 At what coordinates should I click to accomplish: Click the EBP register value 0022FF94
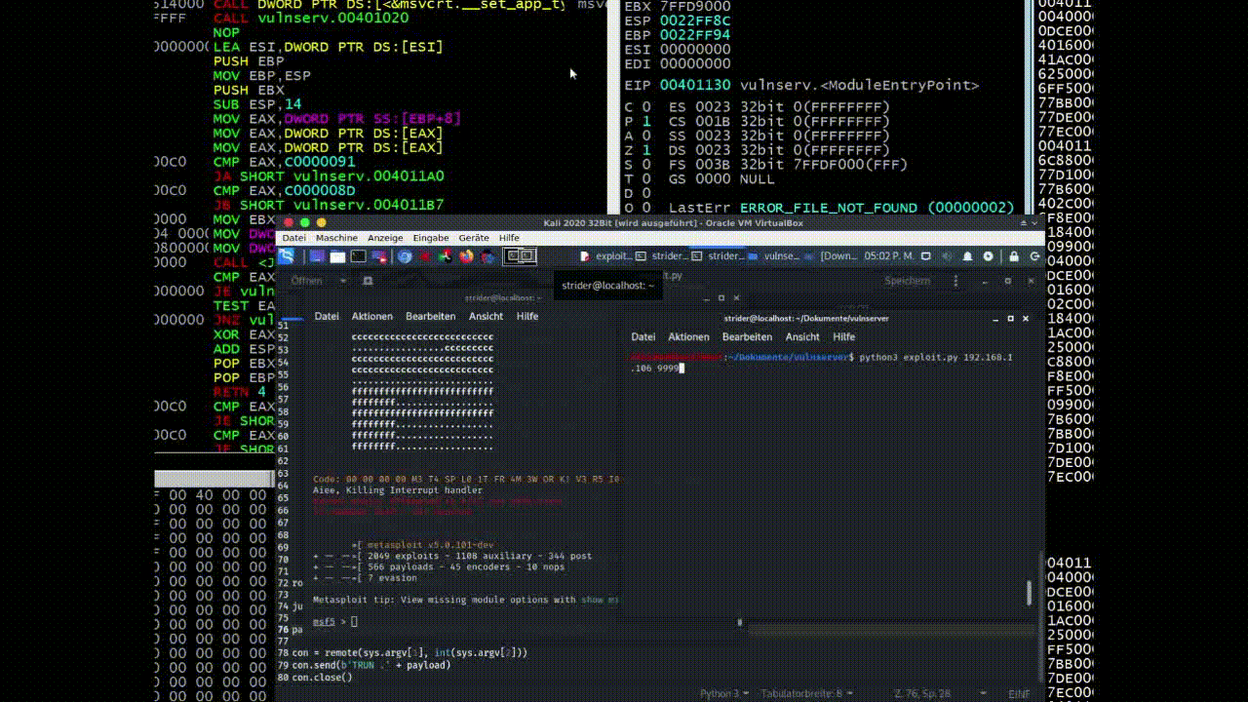tap(695, 35)
